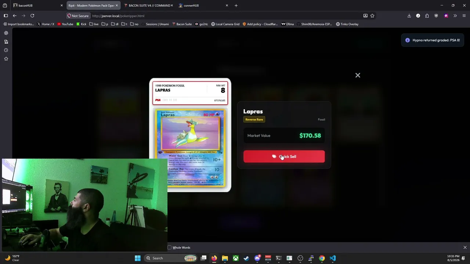This screenshot has width=470, height=264.
Task: Open the Downloads panel
Action: [x=409, y=16]
